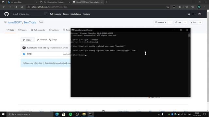This screenshot has width=209, height=117.
Task: Click the Edge profile avatar icon
Action: [199, 7]
